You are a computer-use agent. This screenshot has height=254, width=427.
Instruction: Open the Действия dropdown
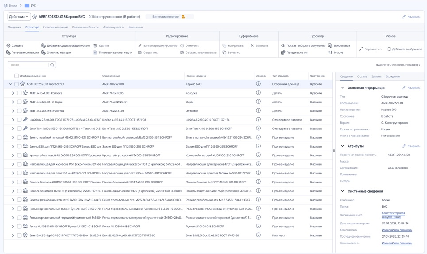19,17
